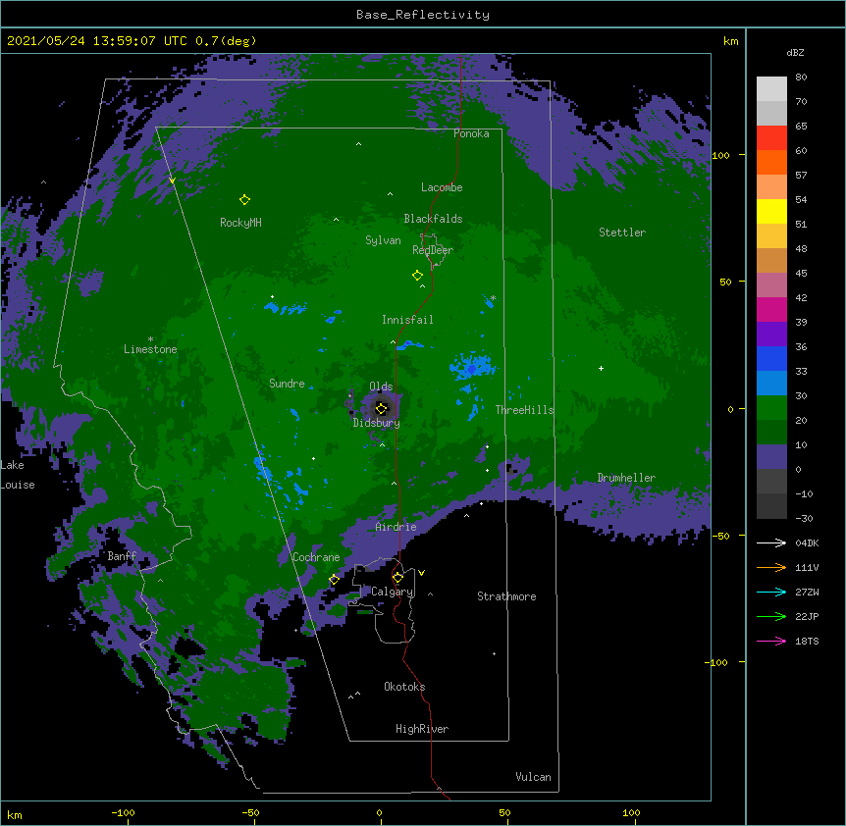Click the magenta 39 dBZ color swatch
The height and width of the screenshot is (826, 846).
(x=771, y=309)
